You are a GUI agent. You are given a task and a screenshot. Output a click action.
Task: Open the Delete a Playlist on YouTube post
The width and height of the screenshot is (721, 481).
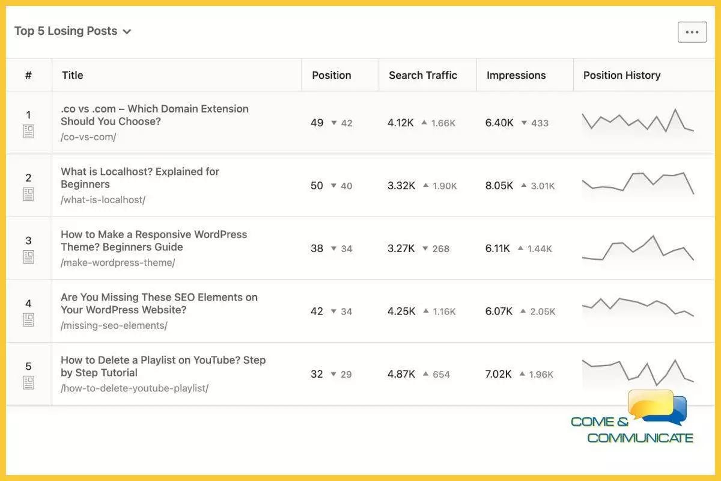click(x=163, y=366)
